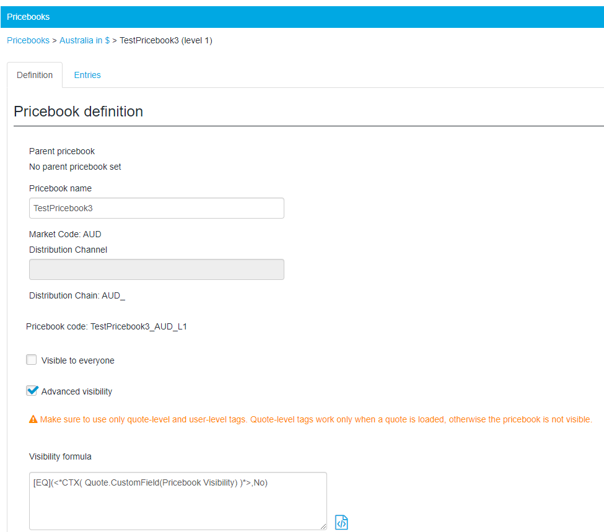Click the Pricebooks title in blue header

pos(28,17)
